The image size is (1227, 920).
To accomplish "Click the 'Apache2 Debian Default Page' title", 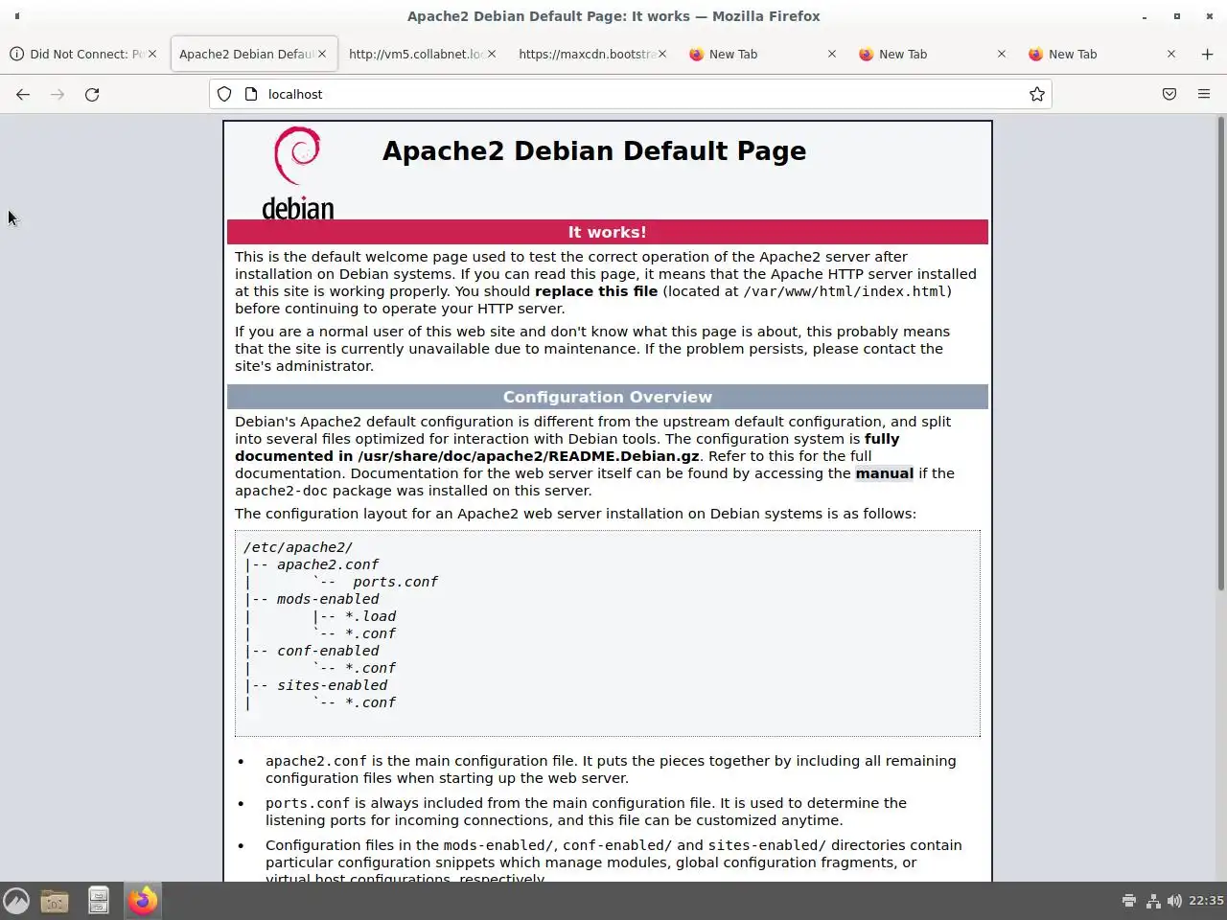I will (x=594, y=150).
